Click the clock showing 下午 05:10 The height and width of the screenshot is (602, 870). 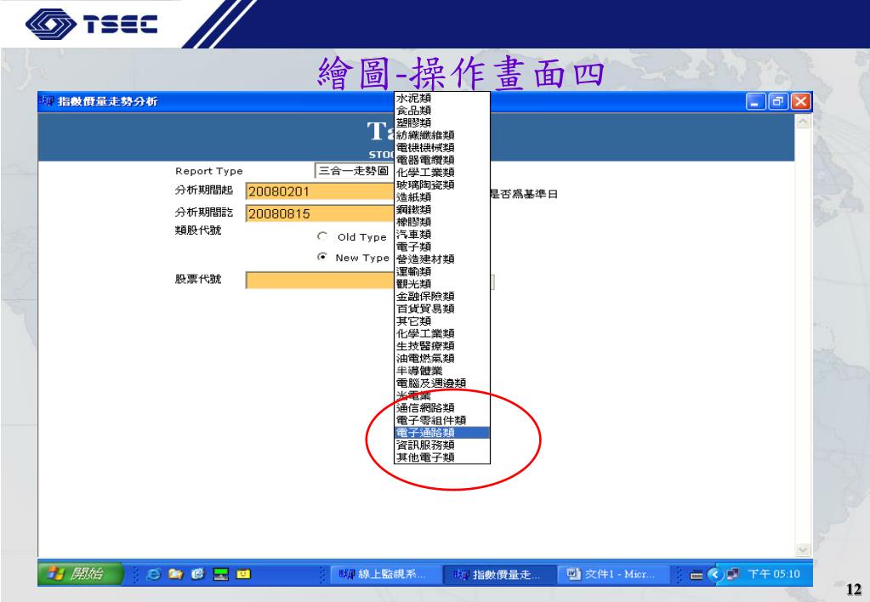[x=774, y=574]
